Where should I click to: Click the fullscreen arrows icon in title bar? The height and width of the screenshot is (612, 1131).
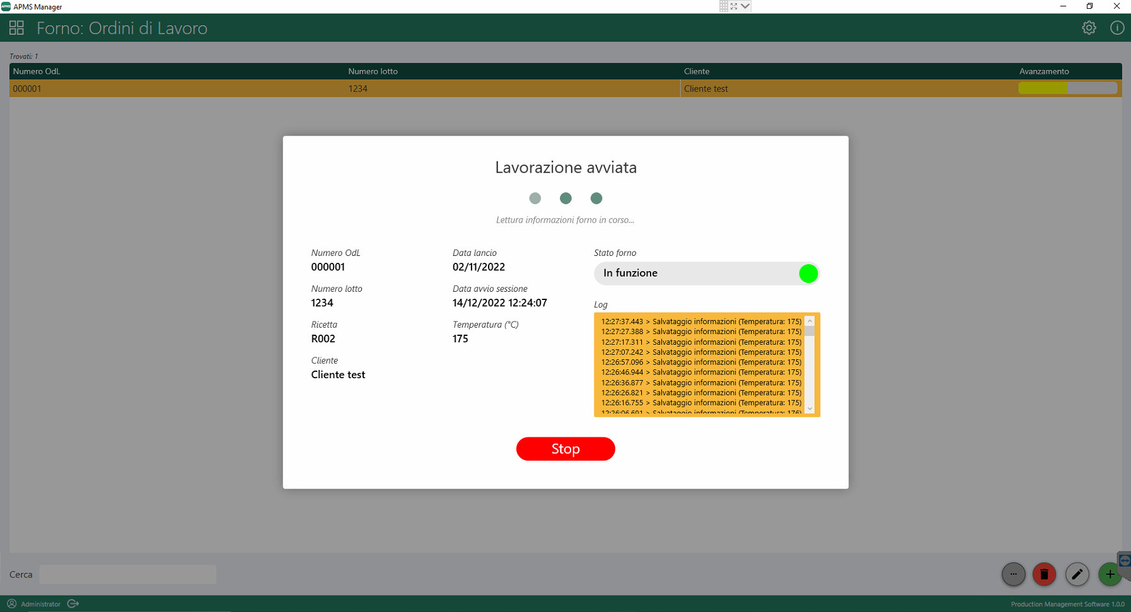[734, 6]
